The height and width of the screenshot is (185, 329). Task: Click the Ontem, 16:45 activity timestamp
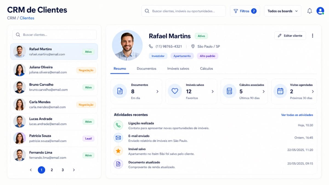click(304, 138)
